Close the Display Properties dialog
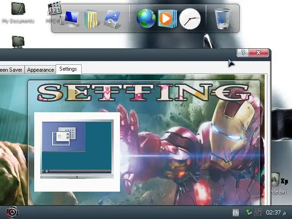Screen dimensions: 292x219 [259, 52]
